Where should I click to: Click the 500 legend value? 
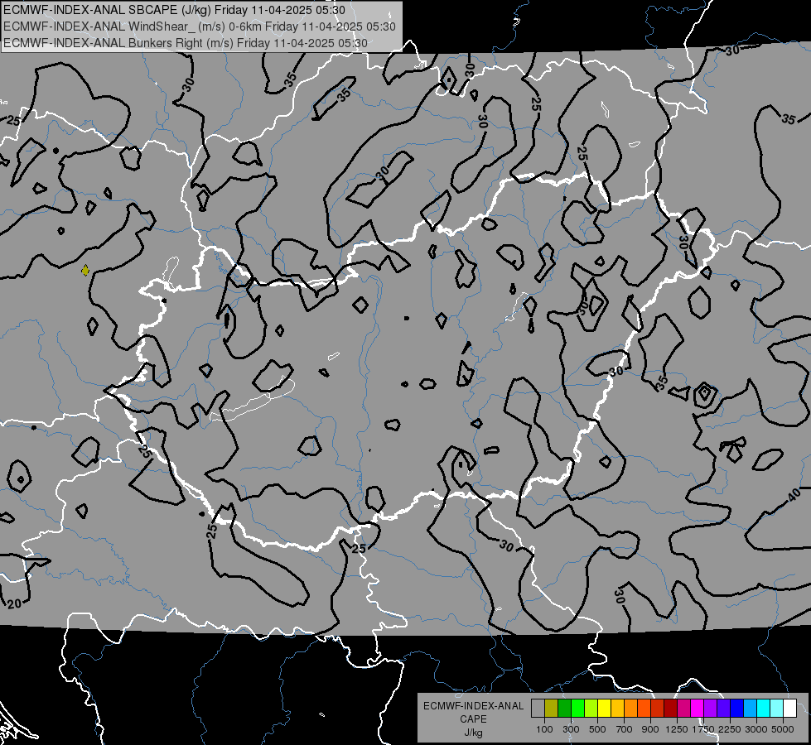(597, 729)
